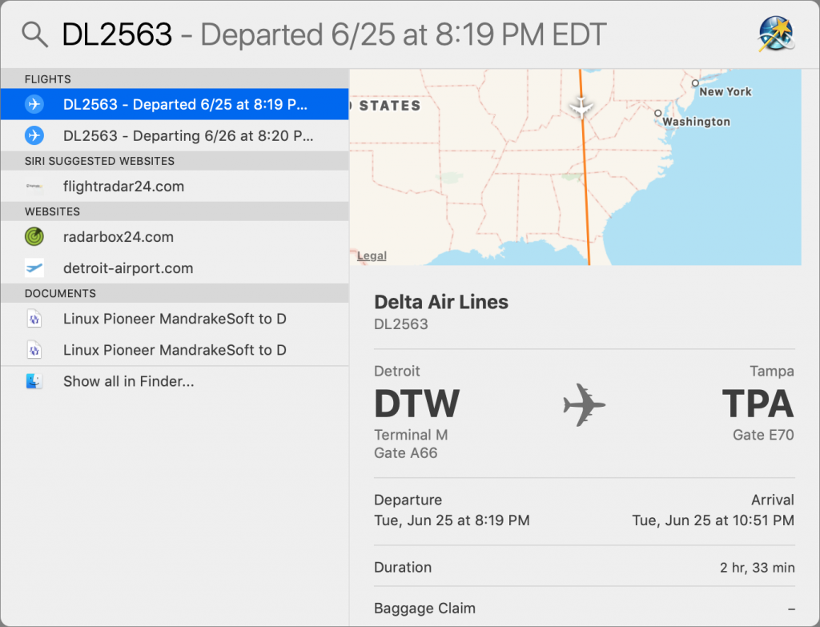Click the white airplane marker on map

pyautogui.click(x=581, y=107)
